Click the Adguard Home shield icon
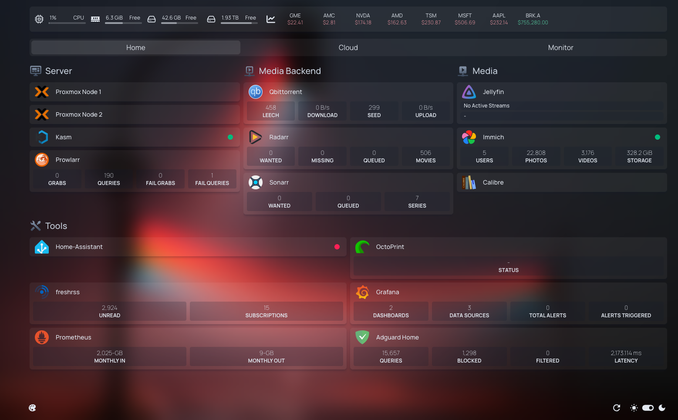 362,337
